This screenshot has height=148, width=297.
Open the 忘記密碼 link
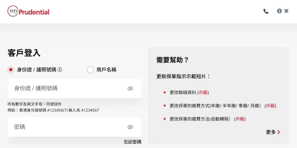point(133,142)
